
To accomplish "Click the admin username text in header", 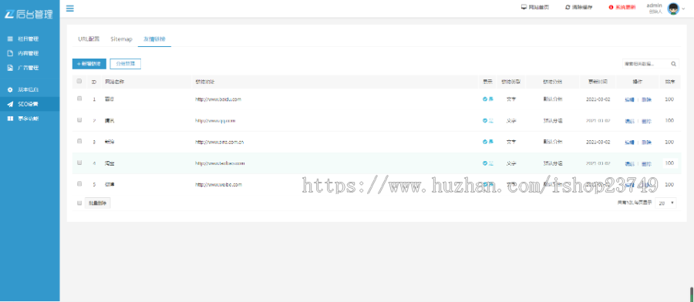I will coord(654,5).
